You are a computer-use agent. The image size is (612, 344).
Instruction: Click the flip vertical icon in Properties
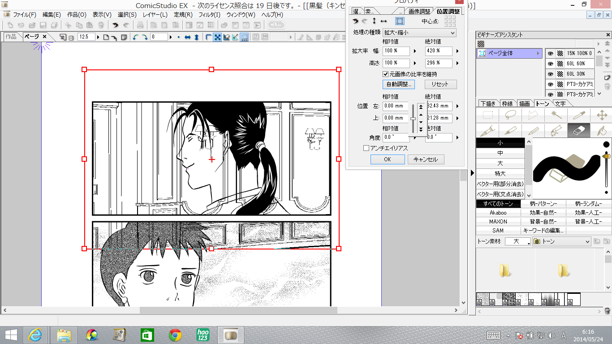click(375, 21)
